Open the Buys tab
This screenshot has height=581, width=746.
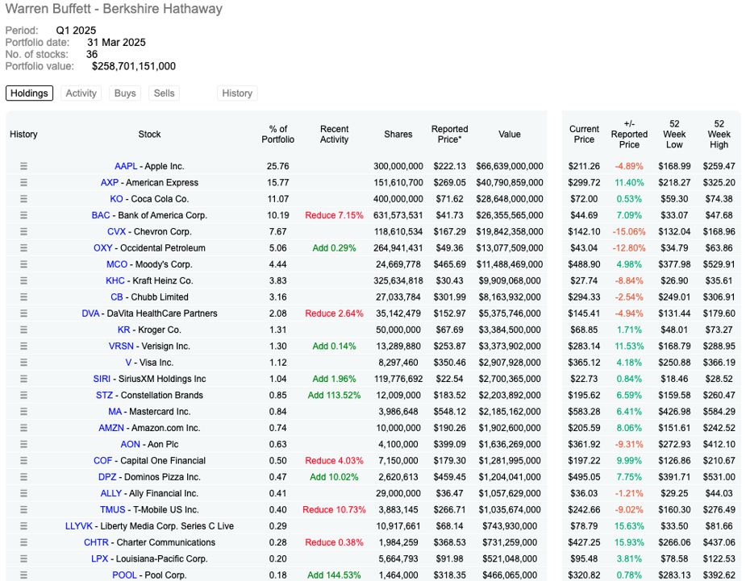pos(125,93)
